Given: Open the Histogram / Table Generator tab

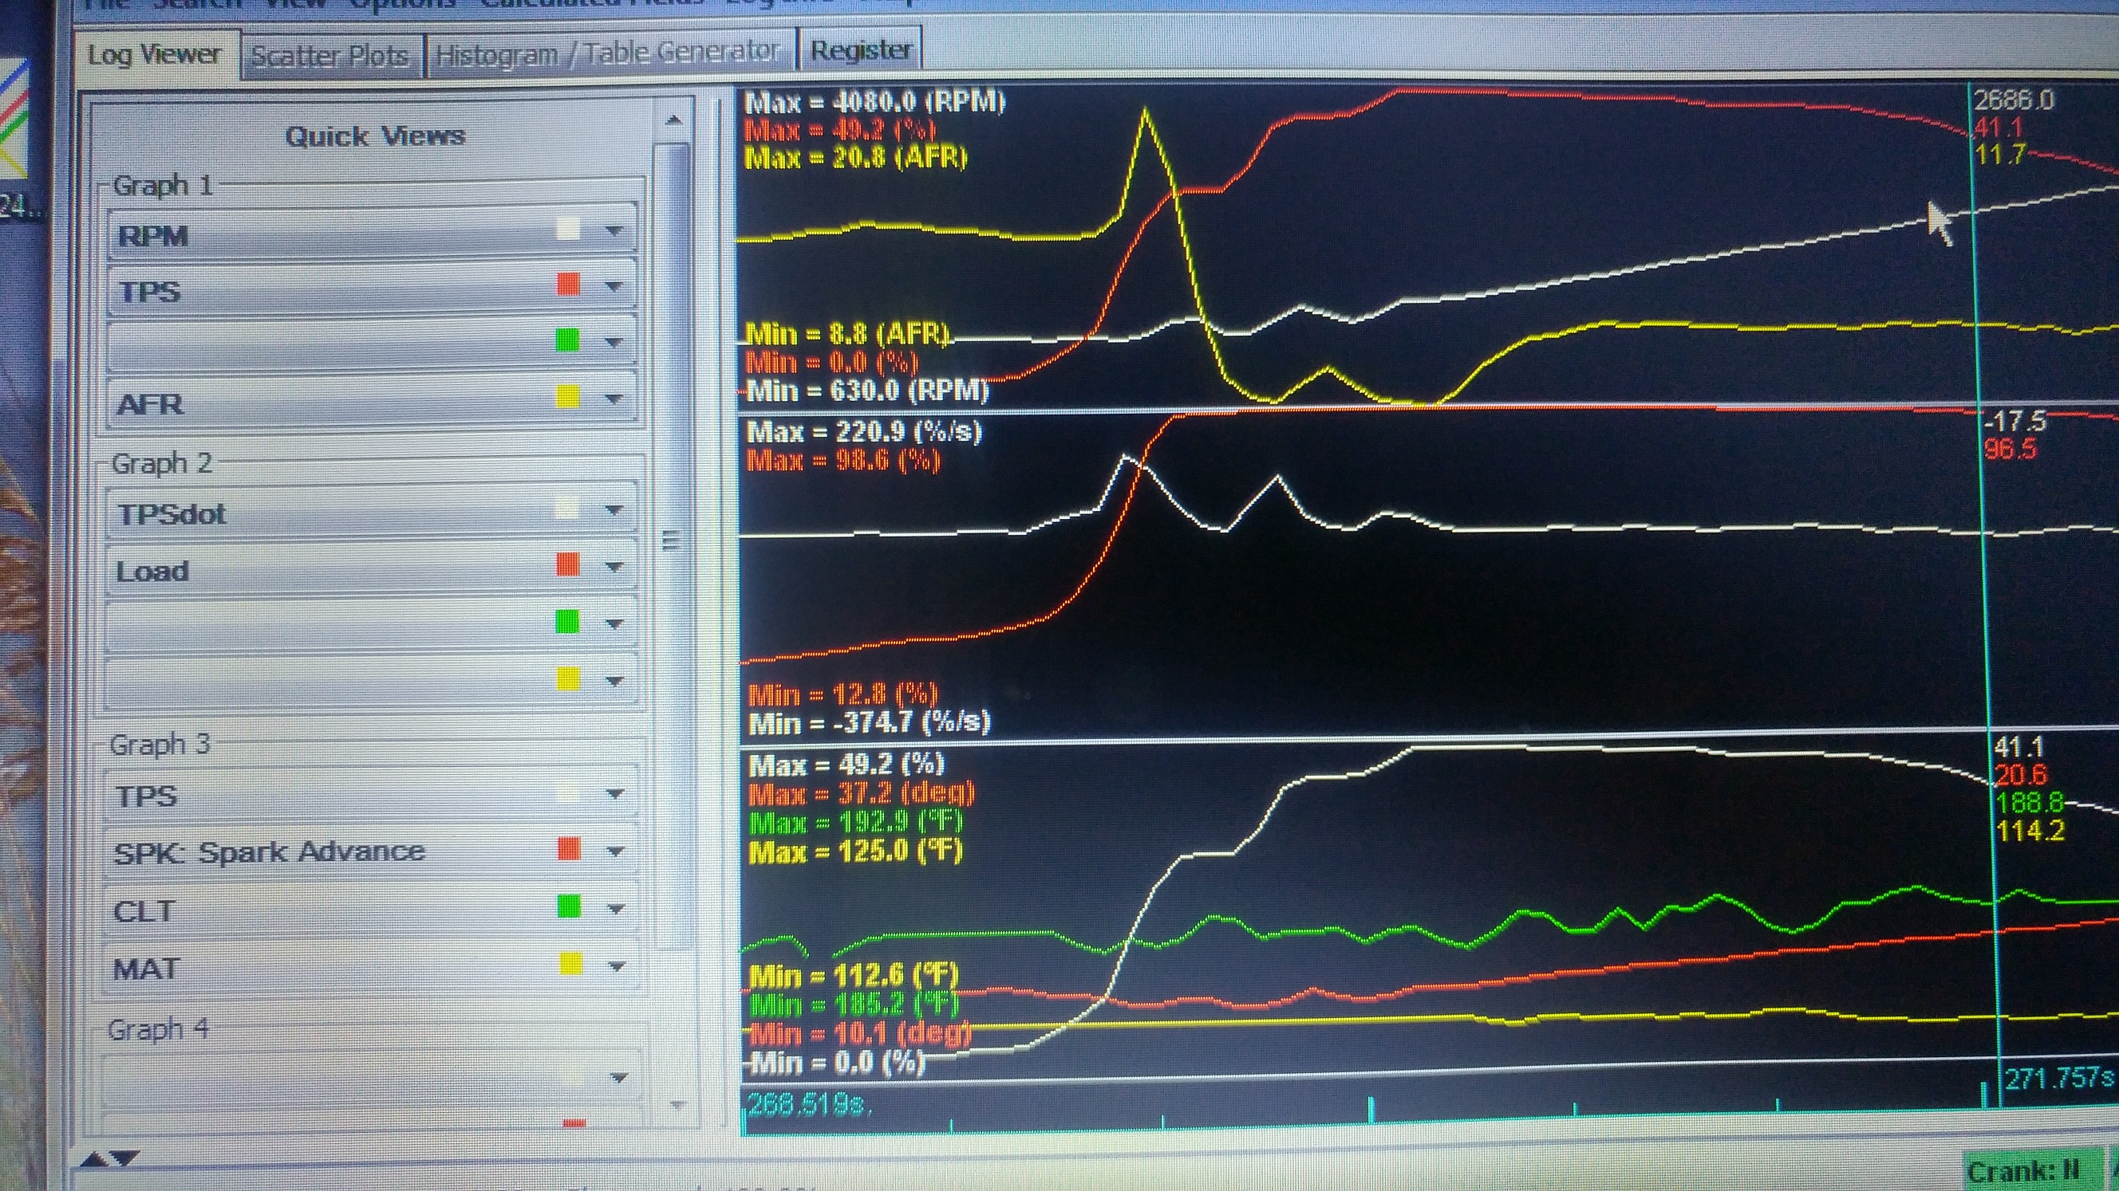Looking at the screenshot, I should coord(607,53).
